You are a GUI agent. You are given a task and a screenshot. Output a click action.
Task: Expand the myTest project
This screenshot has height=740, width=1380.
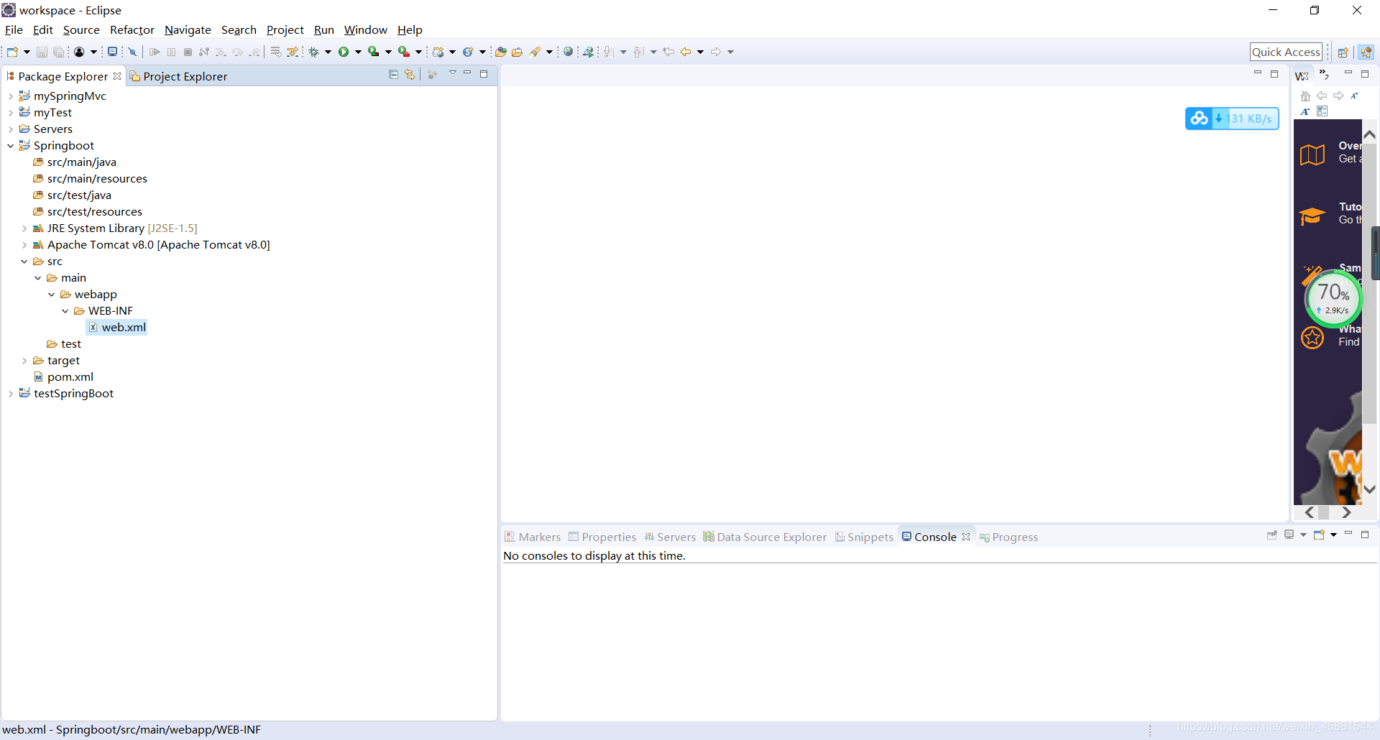pos(11,113)
